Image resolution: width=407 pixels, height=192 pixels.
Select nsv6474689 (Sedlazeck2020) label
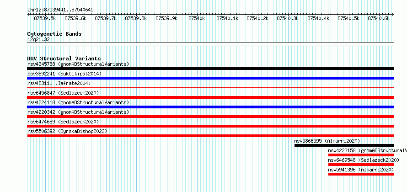tap(63, 122)
